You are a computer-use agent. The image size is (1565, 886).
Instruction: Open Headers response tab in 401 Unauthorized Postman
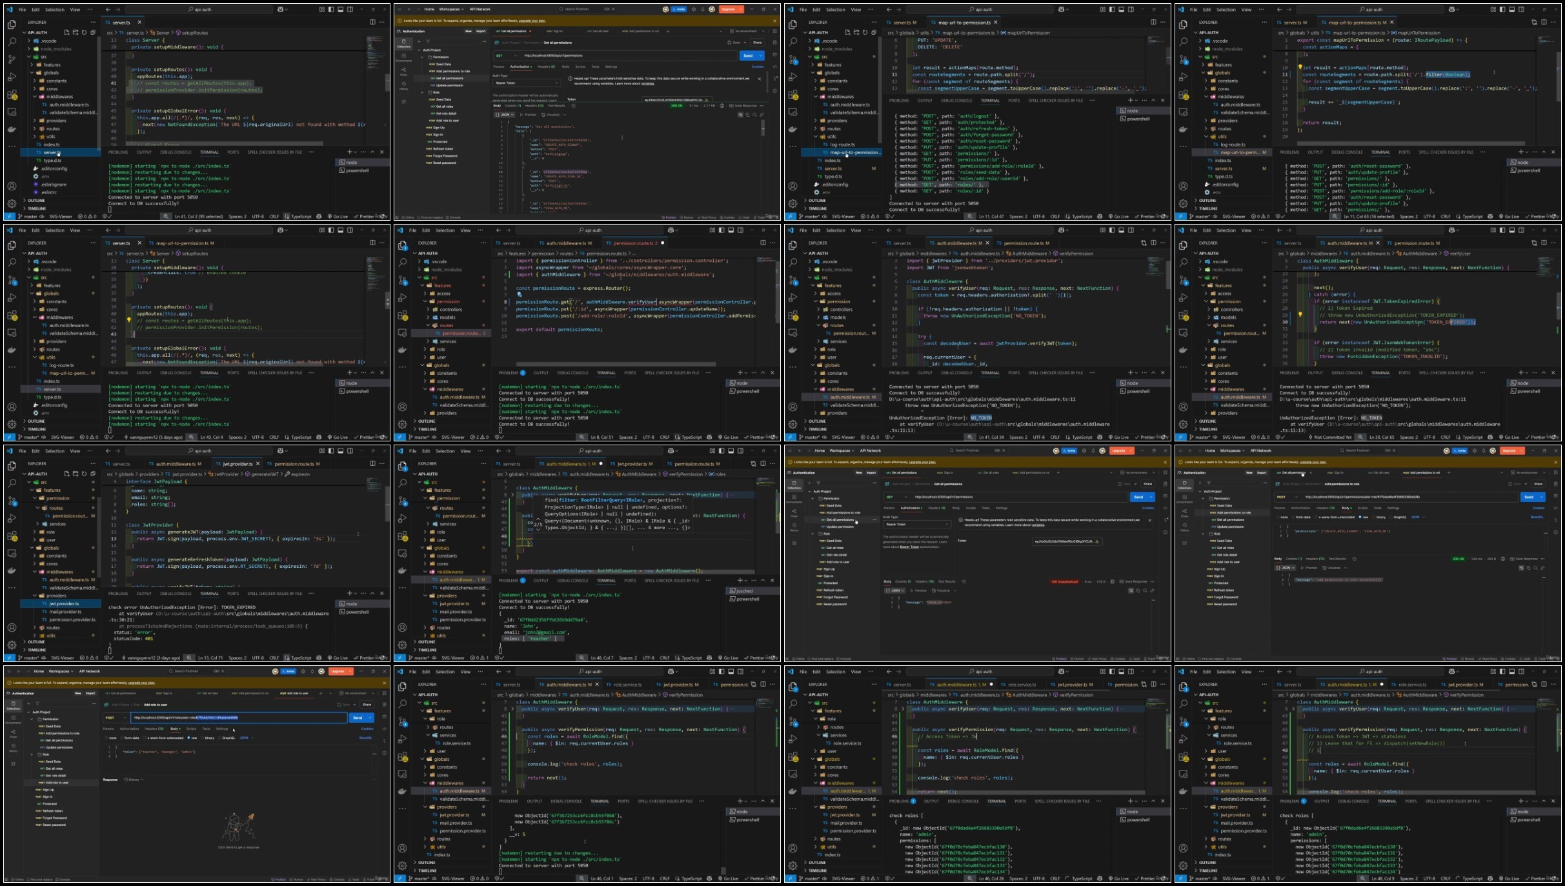click(x=924, y=581)
